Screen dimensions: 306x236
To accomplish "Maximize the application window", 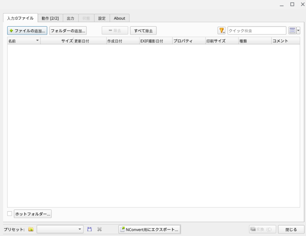I will [x=292, y=4].
